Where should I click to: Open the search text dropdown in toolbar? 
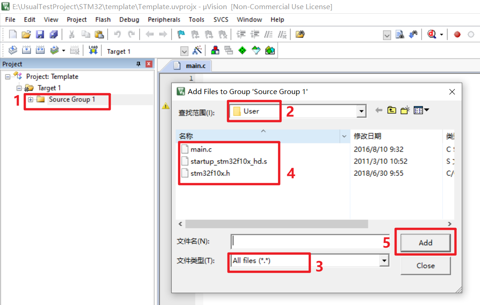click(x=387, y=35)
